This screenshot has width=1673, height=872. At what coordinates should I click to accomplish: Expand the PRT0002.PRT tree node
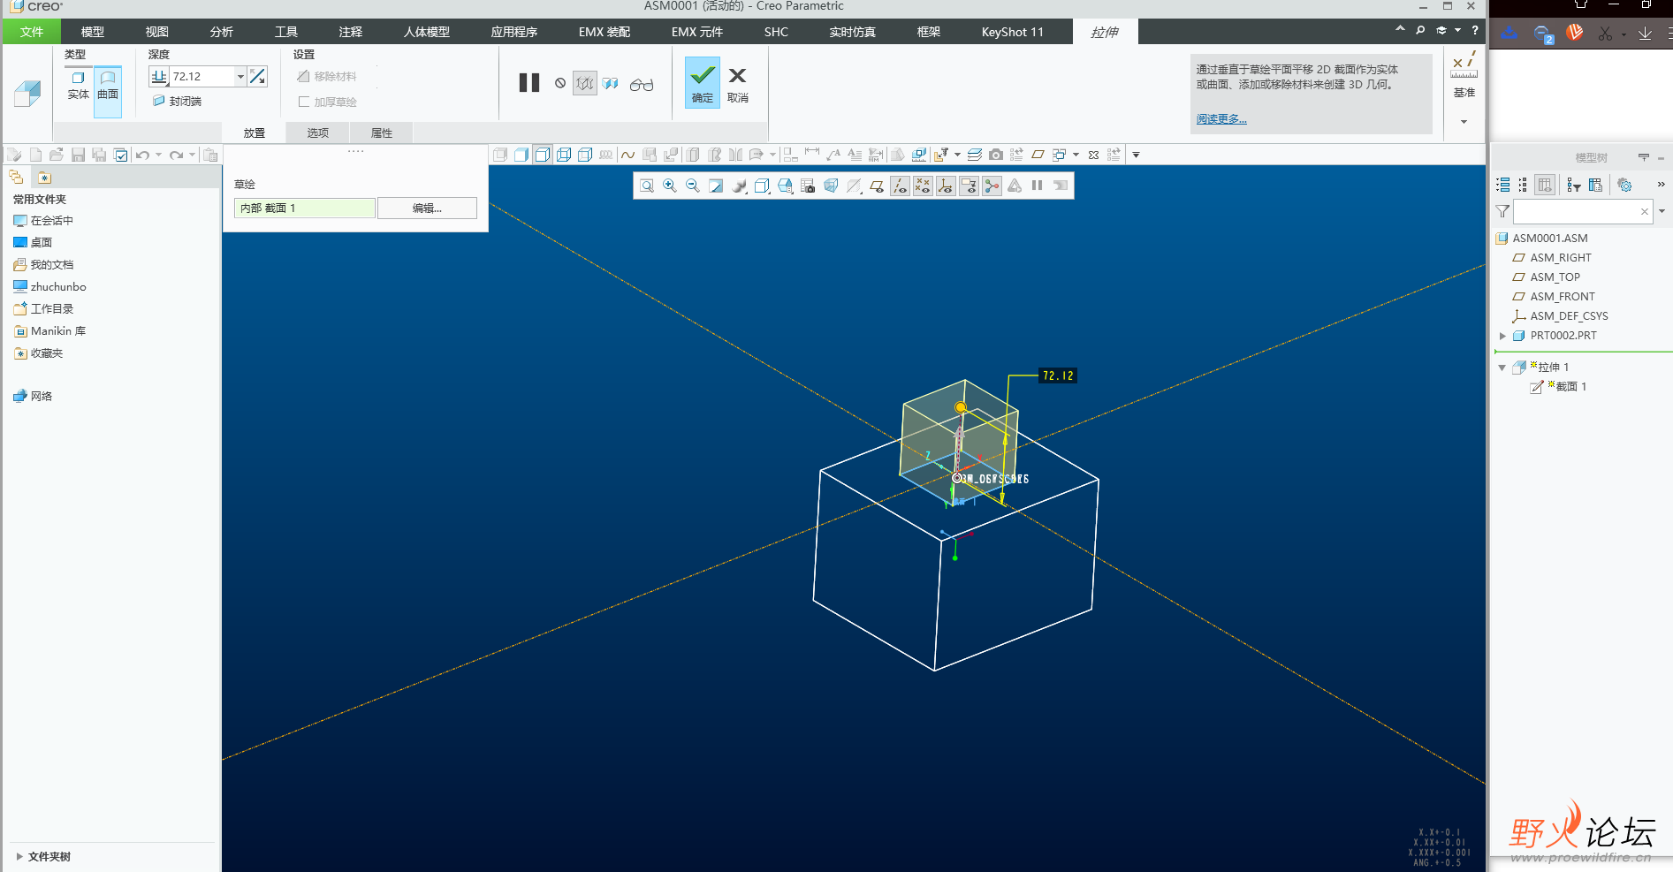pos(1502,336)
